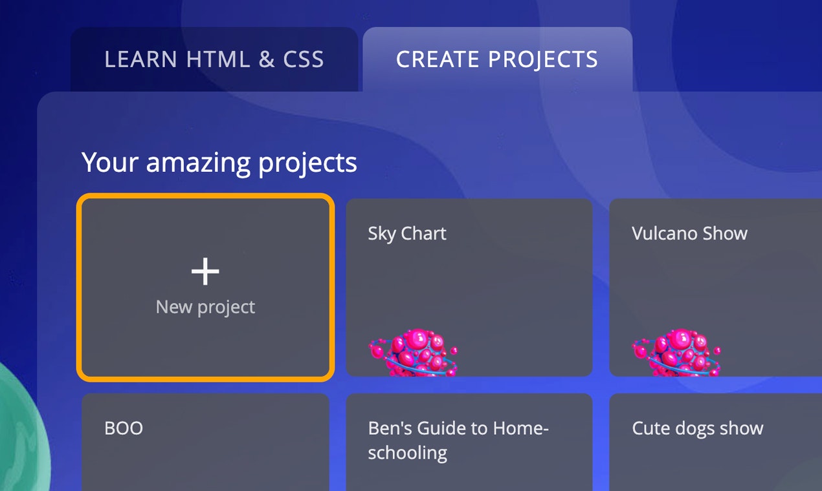This screenshot has height=491, width=822.
Task: Click the Cute dogs show title text
Action: pos(697,428)
